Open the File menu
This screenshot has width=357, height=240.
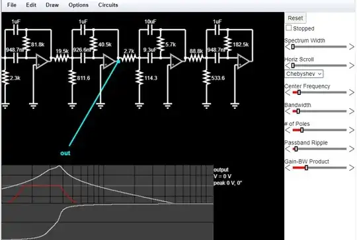(x=12, y=5)
